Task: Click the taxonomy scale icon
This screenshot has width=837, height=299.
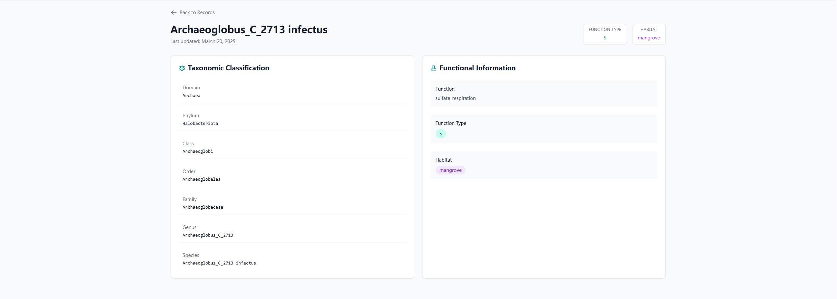Action: (x=182, y=68)
